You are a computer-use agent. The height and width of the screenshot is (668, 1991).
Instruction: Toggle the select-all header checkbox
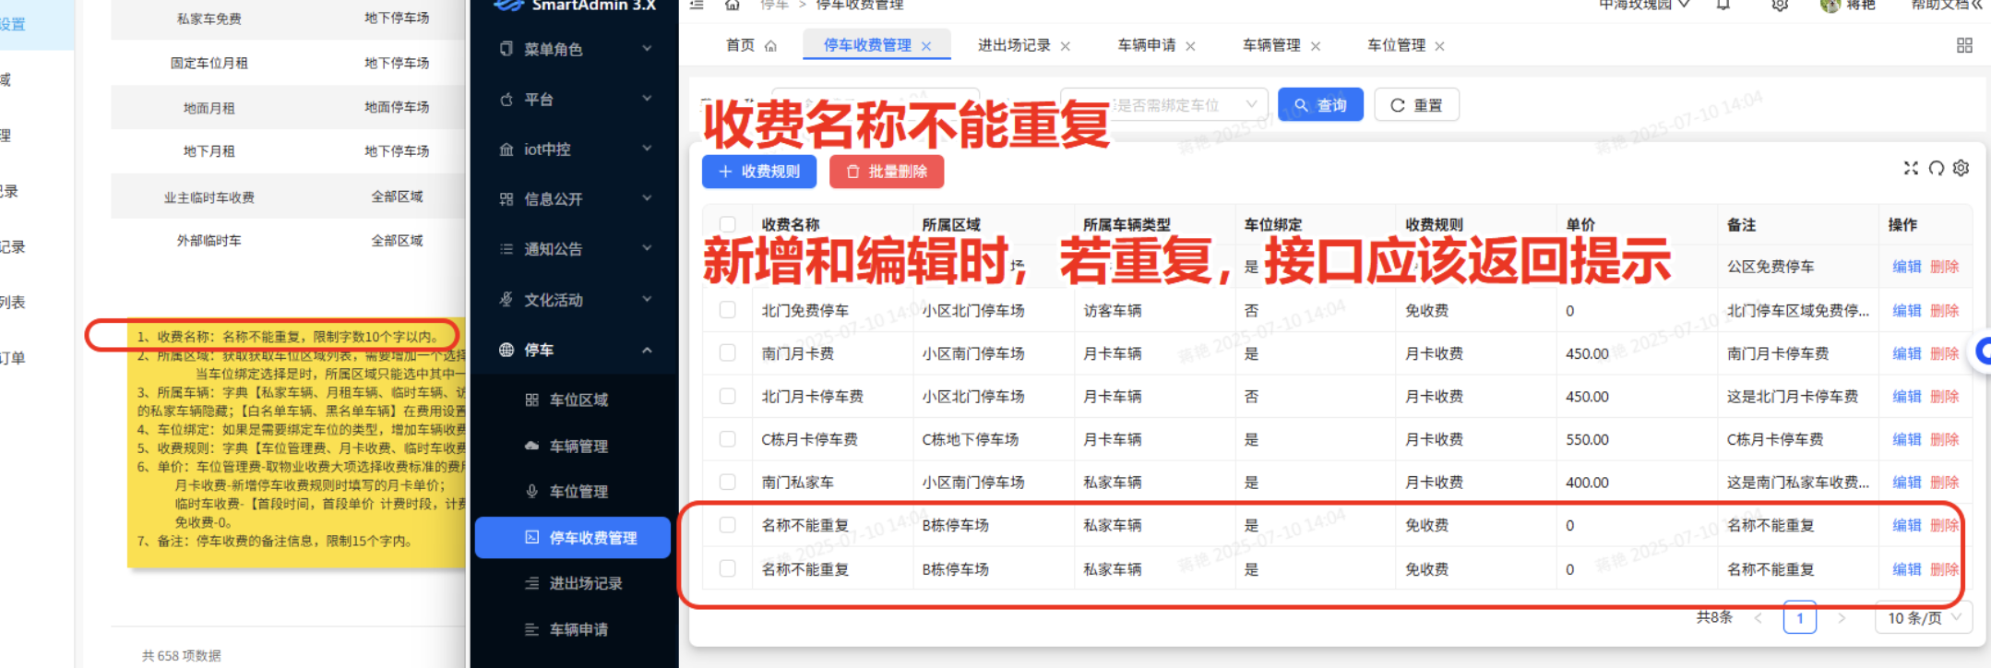[728, 224]
